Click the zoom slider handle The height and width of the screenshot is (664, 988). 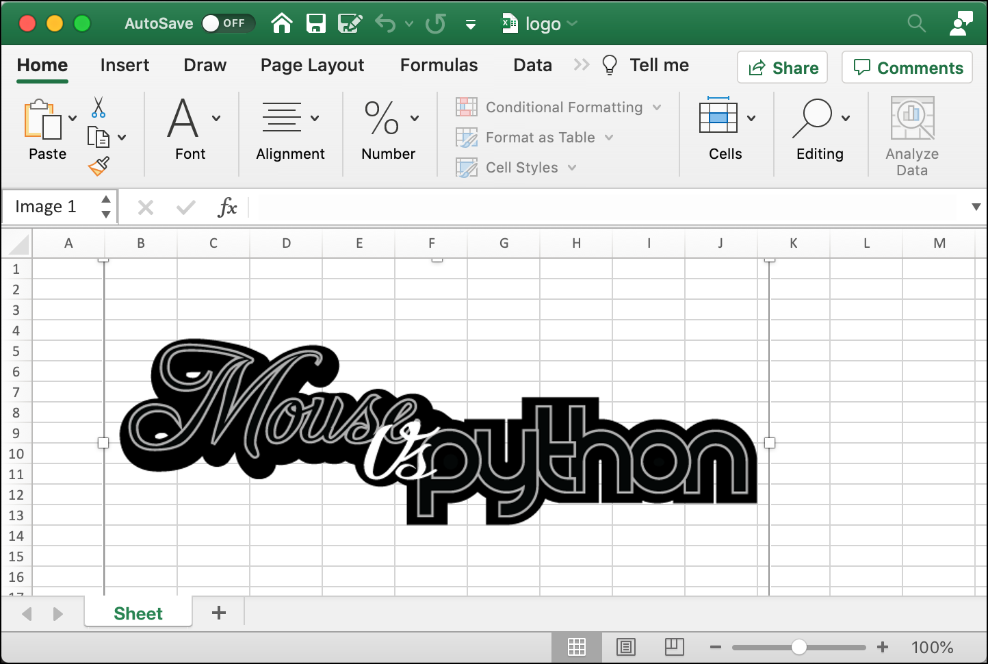pyautogui.click(x=799, y=647)
